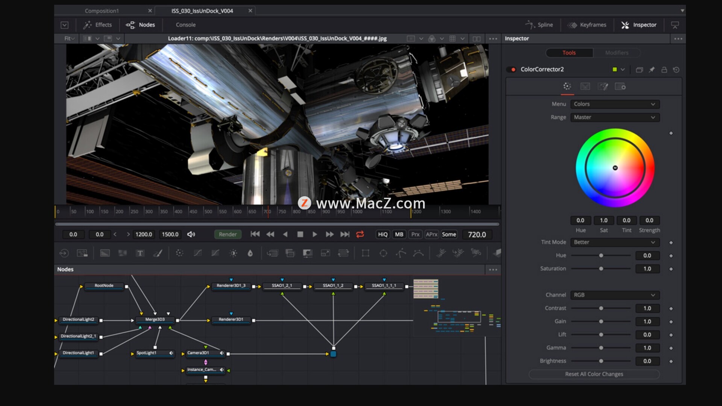This screenshot has width=722, height=406.
Task: Click the audio speaker mute icon
Action: point(191,234)
